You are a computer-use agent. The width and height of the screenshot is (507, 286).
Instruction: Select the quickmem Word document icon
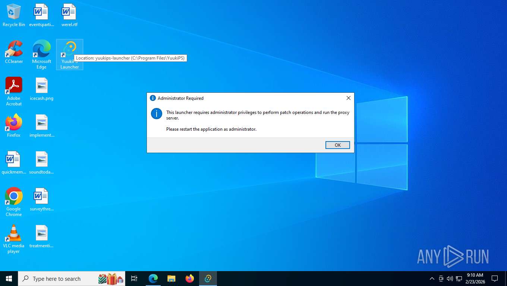click(x=14, y=163)
